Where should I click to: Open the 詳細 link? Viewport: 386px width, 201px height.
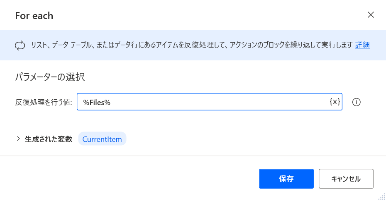(x=362, y=45)
